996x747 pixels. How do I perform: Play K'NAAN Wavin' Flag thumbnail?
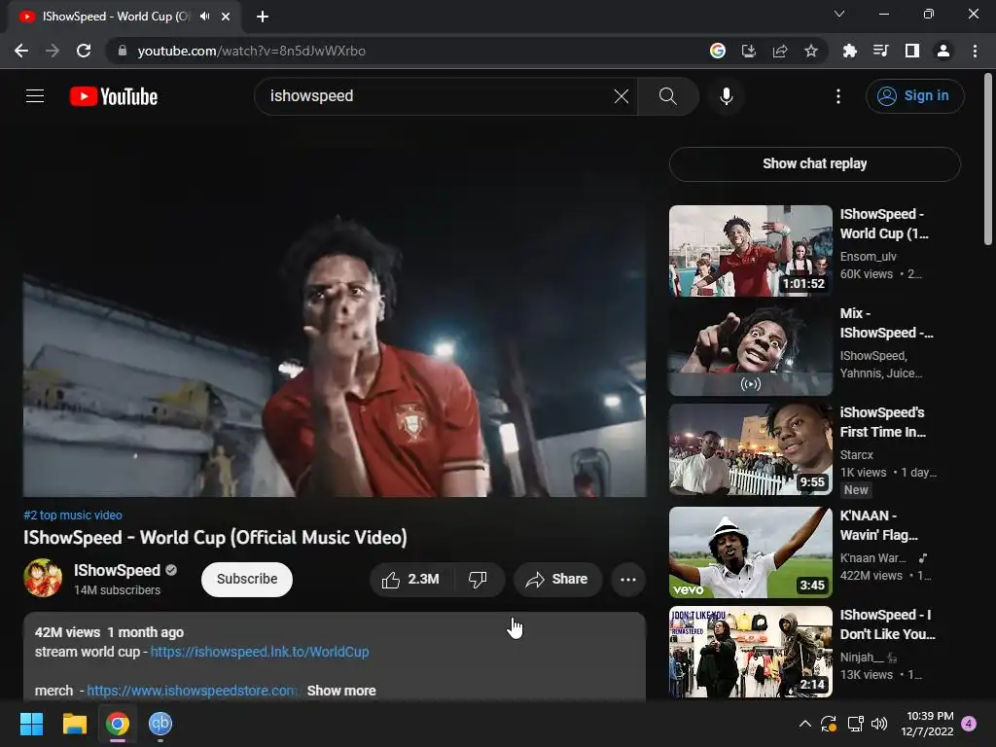pyautogui.click(x=750, y=552)
